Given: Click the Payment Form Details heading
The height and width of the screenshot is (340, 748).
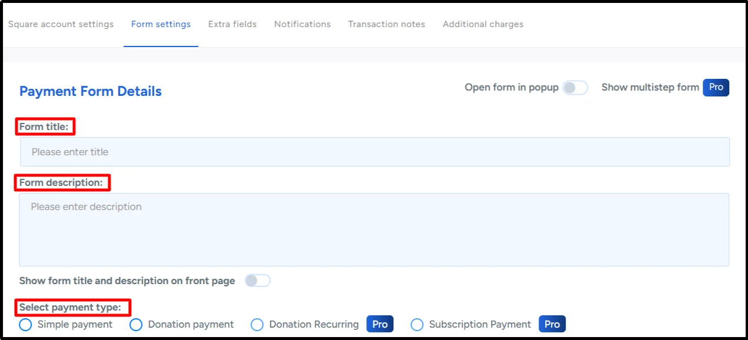Looking at the screenshot, I should coord(91,91).
